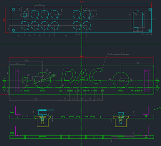Click the large DAC engraving text outline
The image size is (161, 146).
point(82,76)
